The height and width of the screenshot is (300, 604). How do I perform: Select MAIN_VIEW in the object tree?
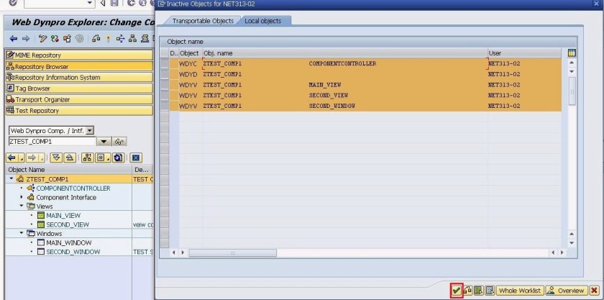pos(63,216)
